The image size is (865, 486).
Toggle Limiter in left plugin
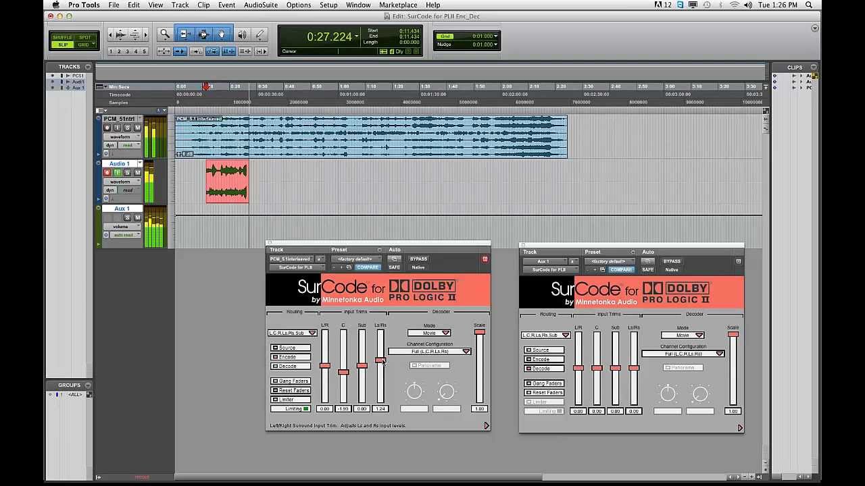291,400
